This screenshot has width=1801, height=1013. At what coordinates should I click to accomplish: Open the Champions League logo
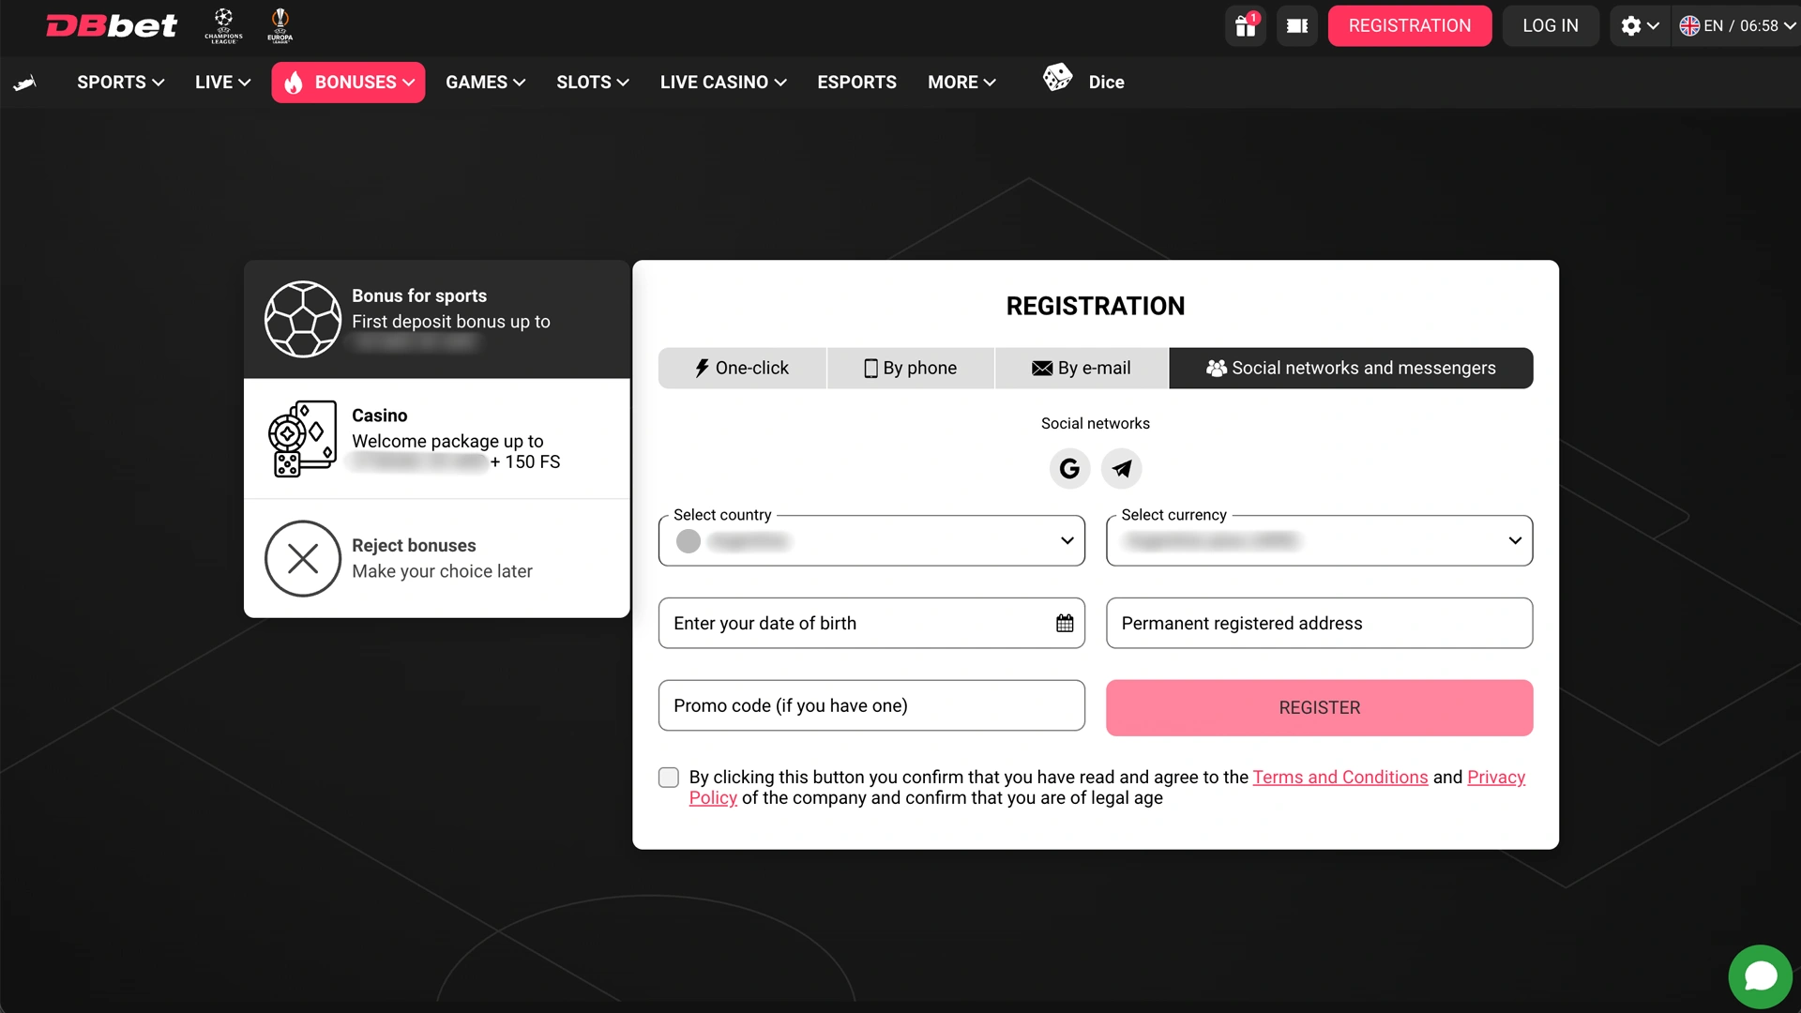click(224, 25)
